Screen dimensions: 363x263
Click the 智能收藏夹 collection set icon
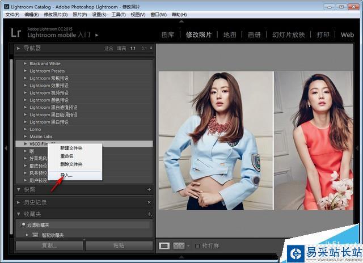[35, 235]
